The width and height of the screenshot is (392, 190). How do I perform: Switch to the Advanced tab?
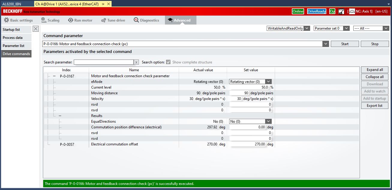(x=181, y=20)
